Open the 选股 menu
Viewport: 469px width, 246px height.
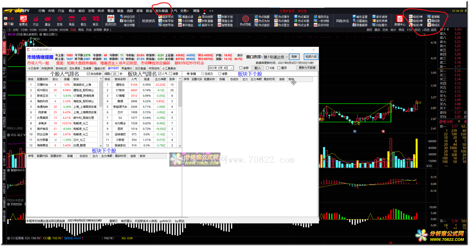[130, 11]
